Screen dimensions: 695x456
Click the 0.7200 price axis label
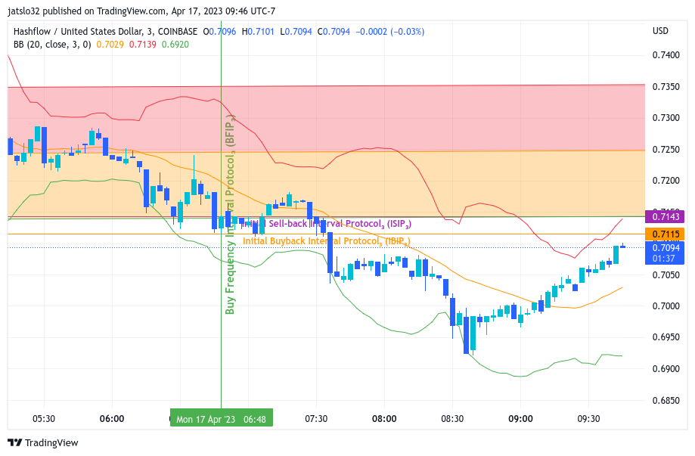pos(666,181)
